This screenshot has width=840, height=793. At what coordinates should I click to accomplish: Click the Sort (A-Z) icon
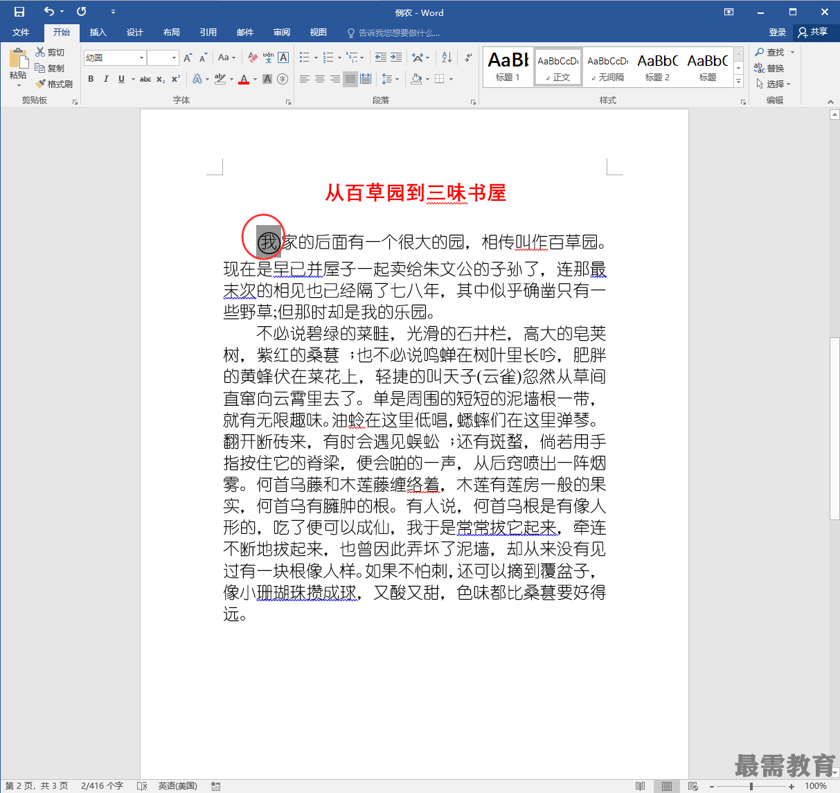[447, 57]
